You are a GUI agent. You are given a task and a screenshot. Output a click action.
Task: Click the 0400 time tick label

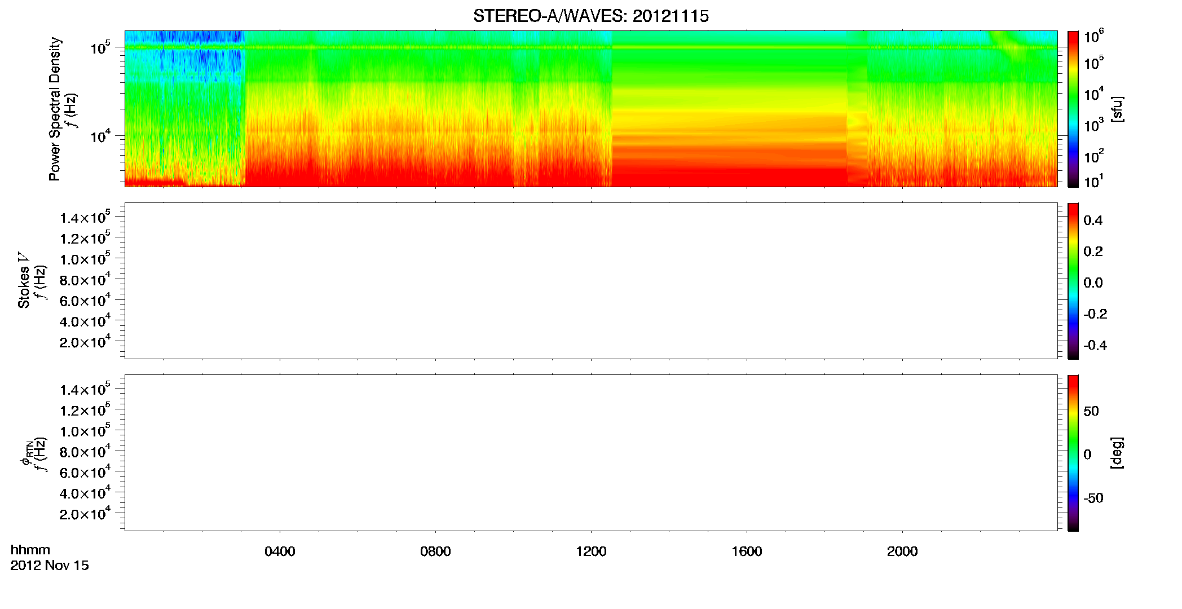tap(280, 551)
